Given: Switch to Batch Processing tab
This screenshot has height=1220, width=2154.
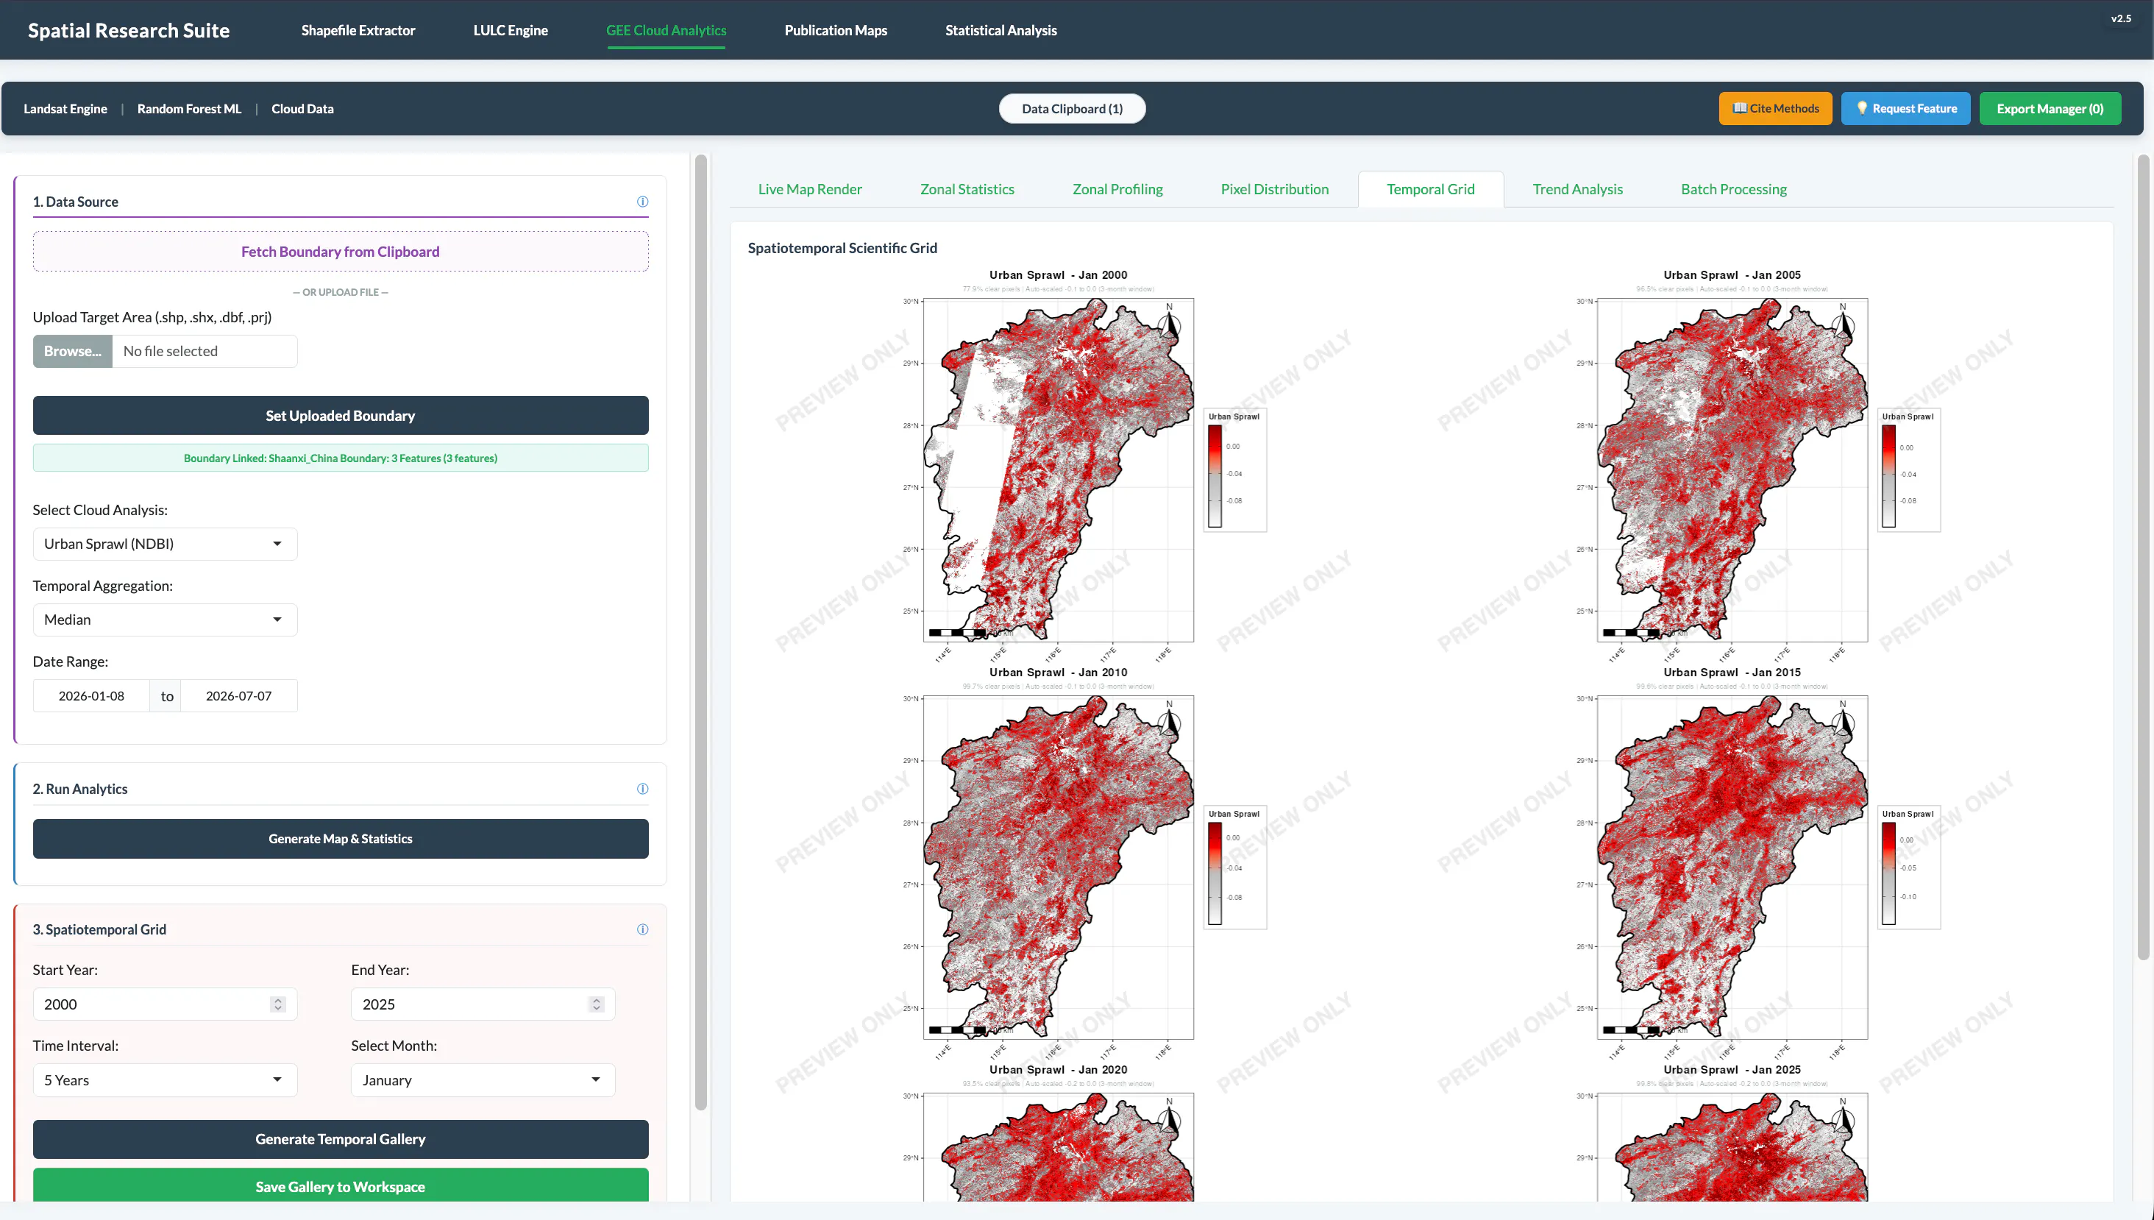Looking at the screenshot, I should [1734, 189].
